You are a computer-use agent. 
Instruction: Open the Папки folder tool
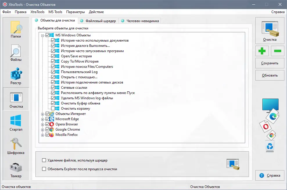coord(16,29)
